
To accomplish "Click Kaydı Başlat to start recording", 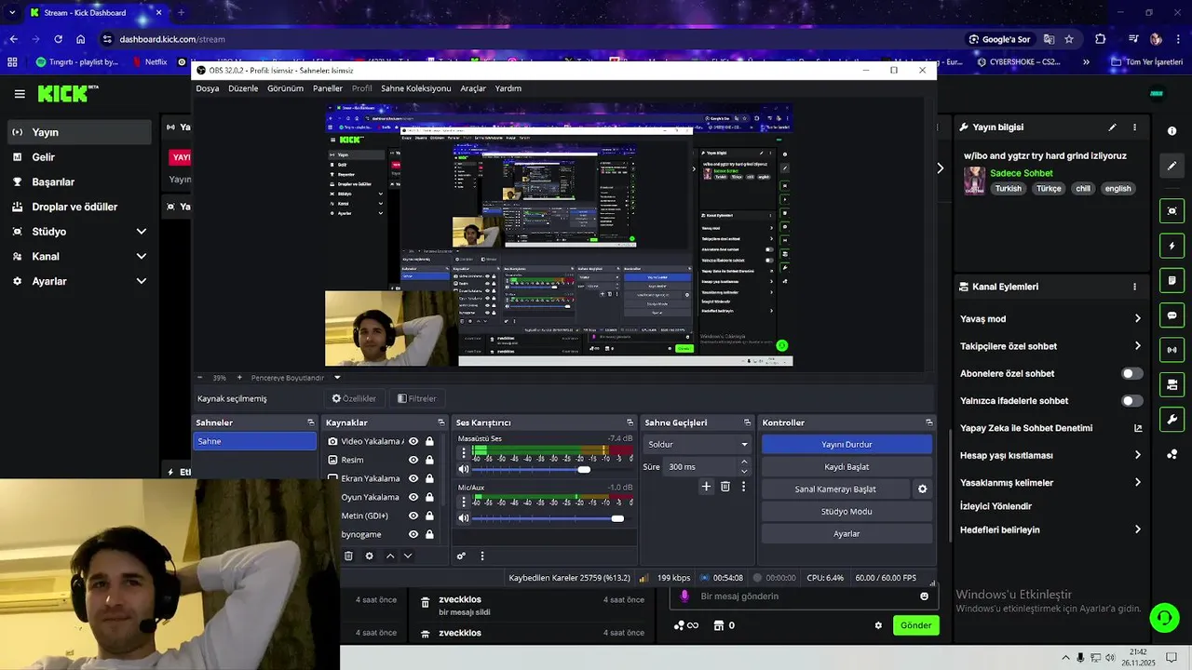I will click(847, 467).
